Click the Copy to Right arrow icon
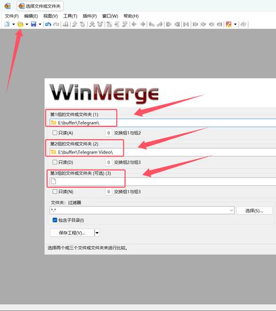Screen dimensions: 276x311 coord(134,24)
